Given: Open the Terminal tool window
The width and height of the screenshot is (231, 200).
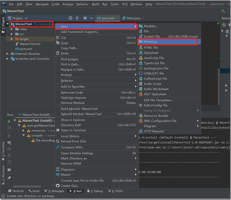Looking at the screenshot, I should [x=16, y=191].
